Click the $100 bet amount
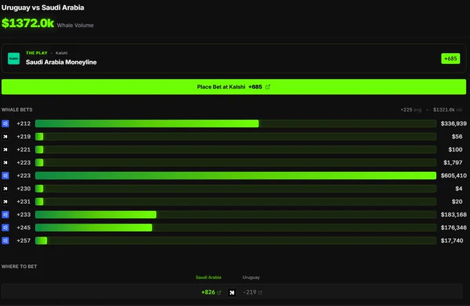Image resolution: width=470 pixels, height=306 pixels. click(x=455, y=150)
